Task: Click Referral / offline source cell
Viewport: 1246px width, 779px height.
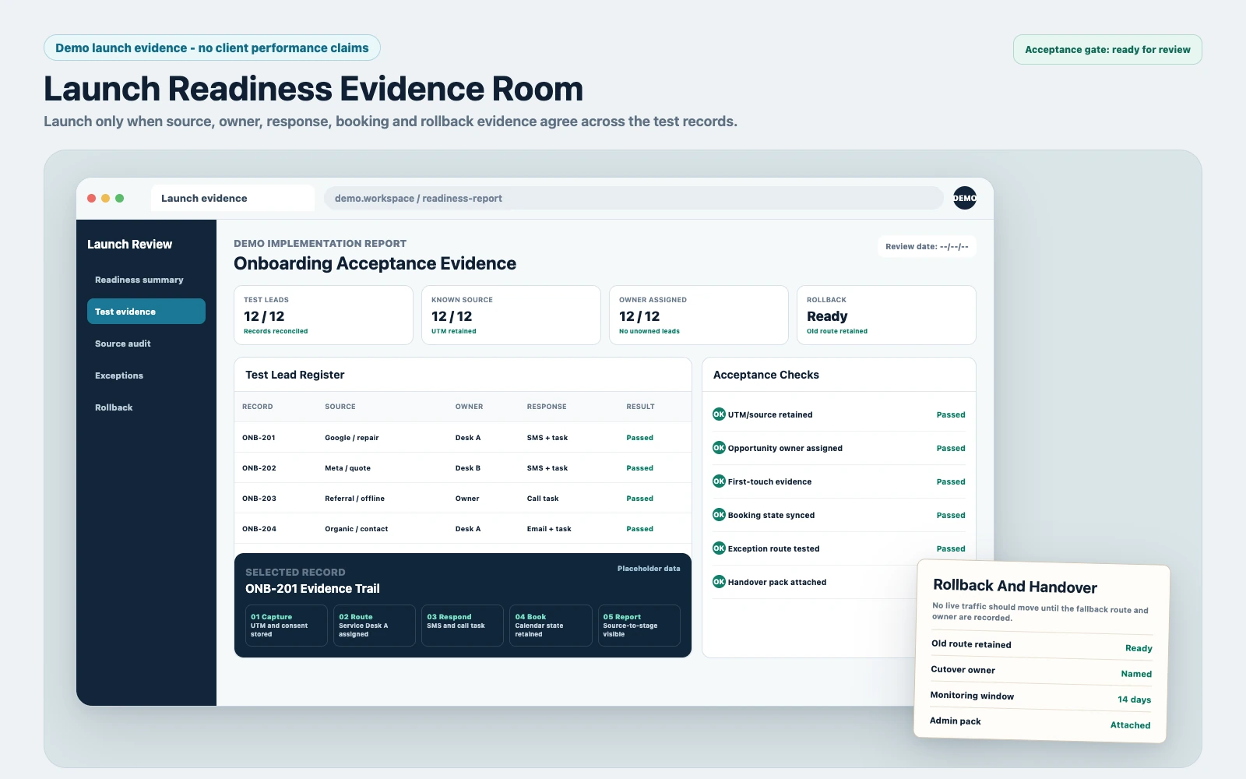Action: tap(355, 499)
